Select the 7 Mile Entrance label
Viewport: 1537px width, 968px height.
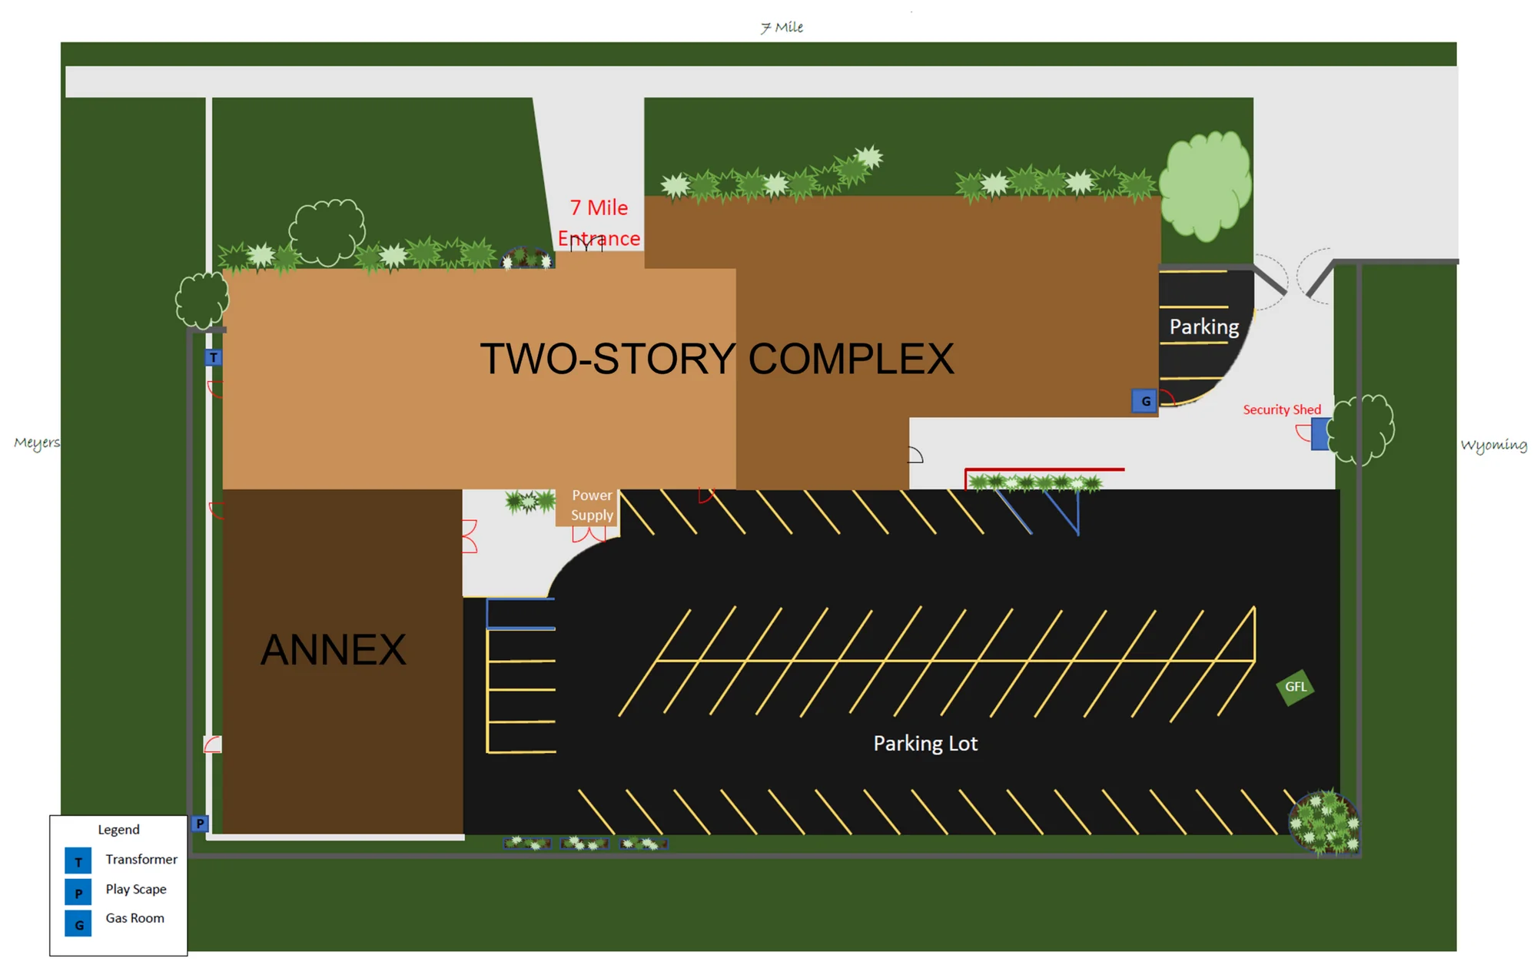599,223
